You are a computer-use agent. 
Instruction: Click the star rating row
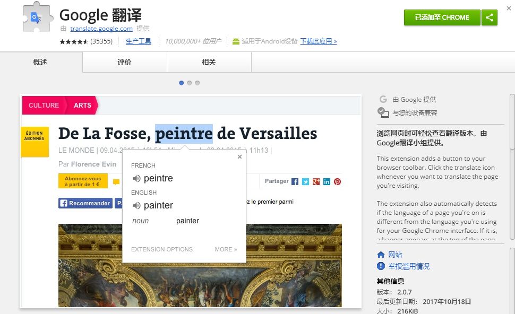tap(74, 42)
